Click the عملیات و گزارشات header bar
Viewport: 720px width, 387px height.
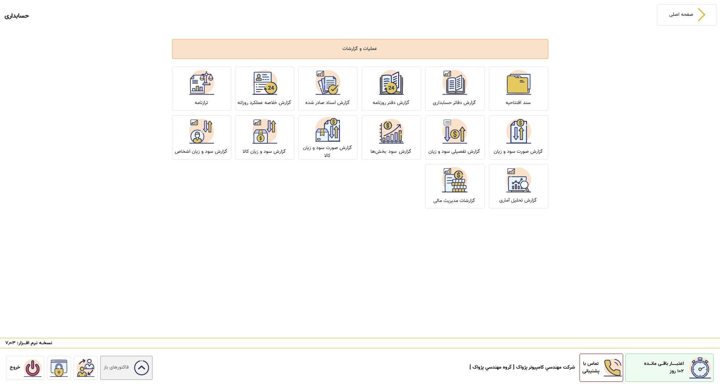pos(360,49)
